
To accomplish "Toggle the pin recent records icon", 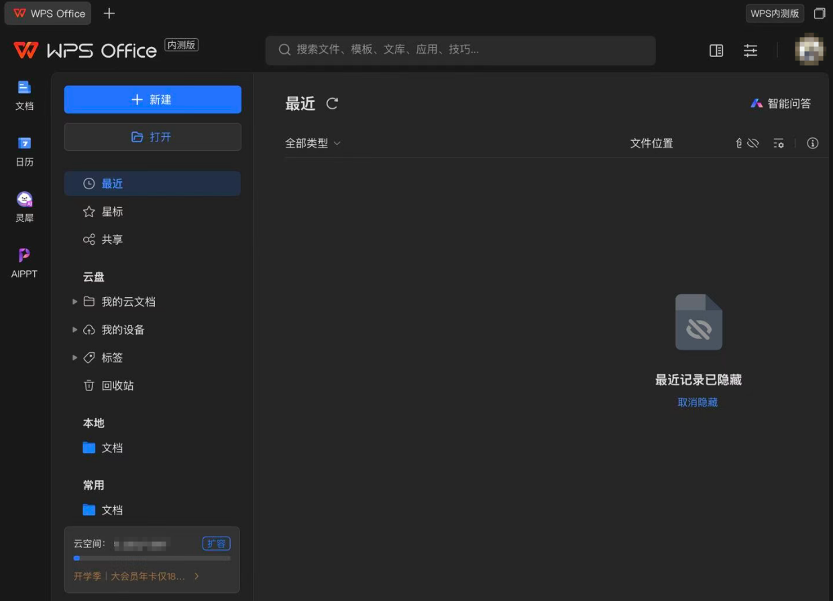I will coord(738,143).
